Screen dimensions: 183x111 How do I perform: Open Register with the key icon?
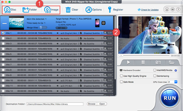coord(115,10)
